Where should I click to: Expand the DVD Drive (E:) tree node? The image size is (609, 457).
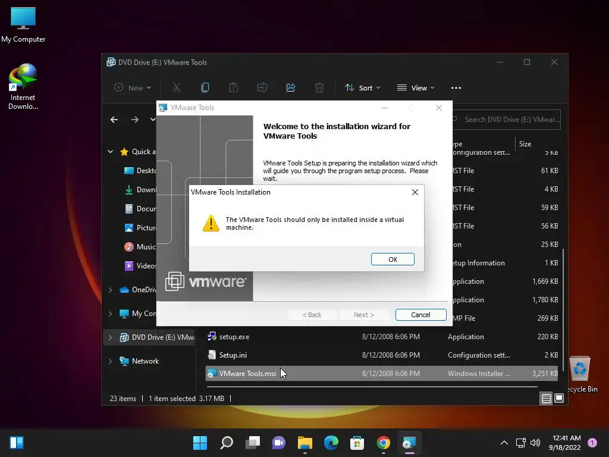pyautogui.click(x=110, y=337)
